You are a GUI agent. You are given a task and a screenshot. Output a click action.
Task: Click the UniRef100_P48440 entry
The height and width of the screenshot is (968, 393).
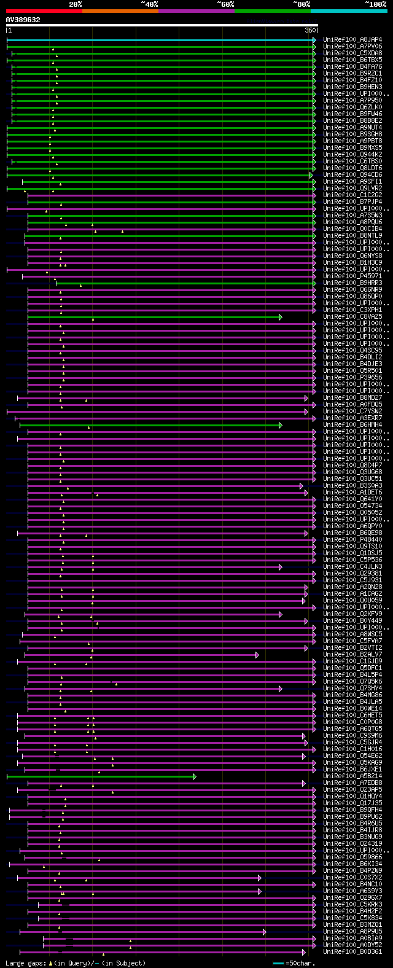point(352,540)
